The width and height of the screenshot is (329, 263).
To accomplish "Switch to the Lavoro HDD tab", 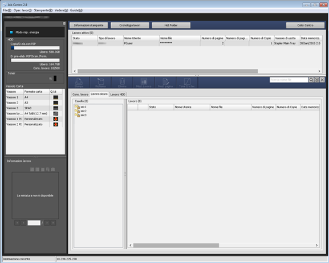I will [x=117, y=94].
